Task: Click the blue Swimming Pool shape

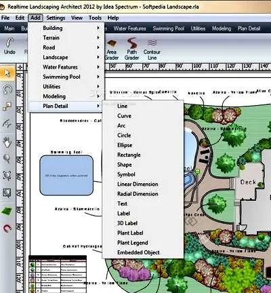Action: click(x=66, y=175)
